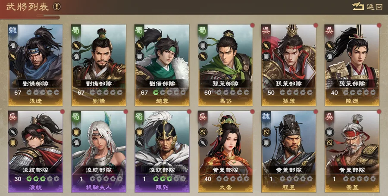
Task: Click the cavalry horse icon on 張遼's card
Action: [13, 46]
